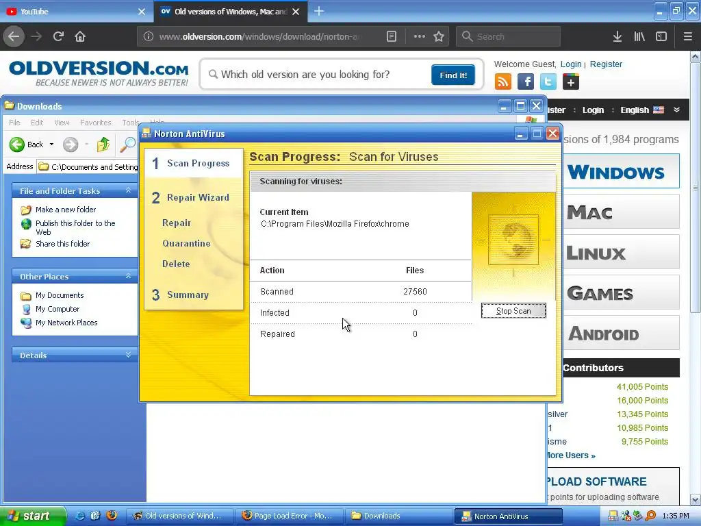This screenshot has height=526, width=701.
Task: Collapse Other Places panel
Action: click(x=128, y=276)
